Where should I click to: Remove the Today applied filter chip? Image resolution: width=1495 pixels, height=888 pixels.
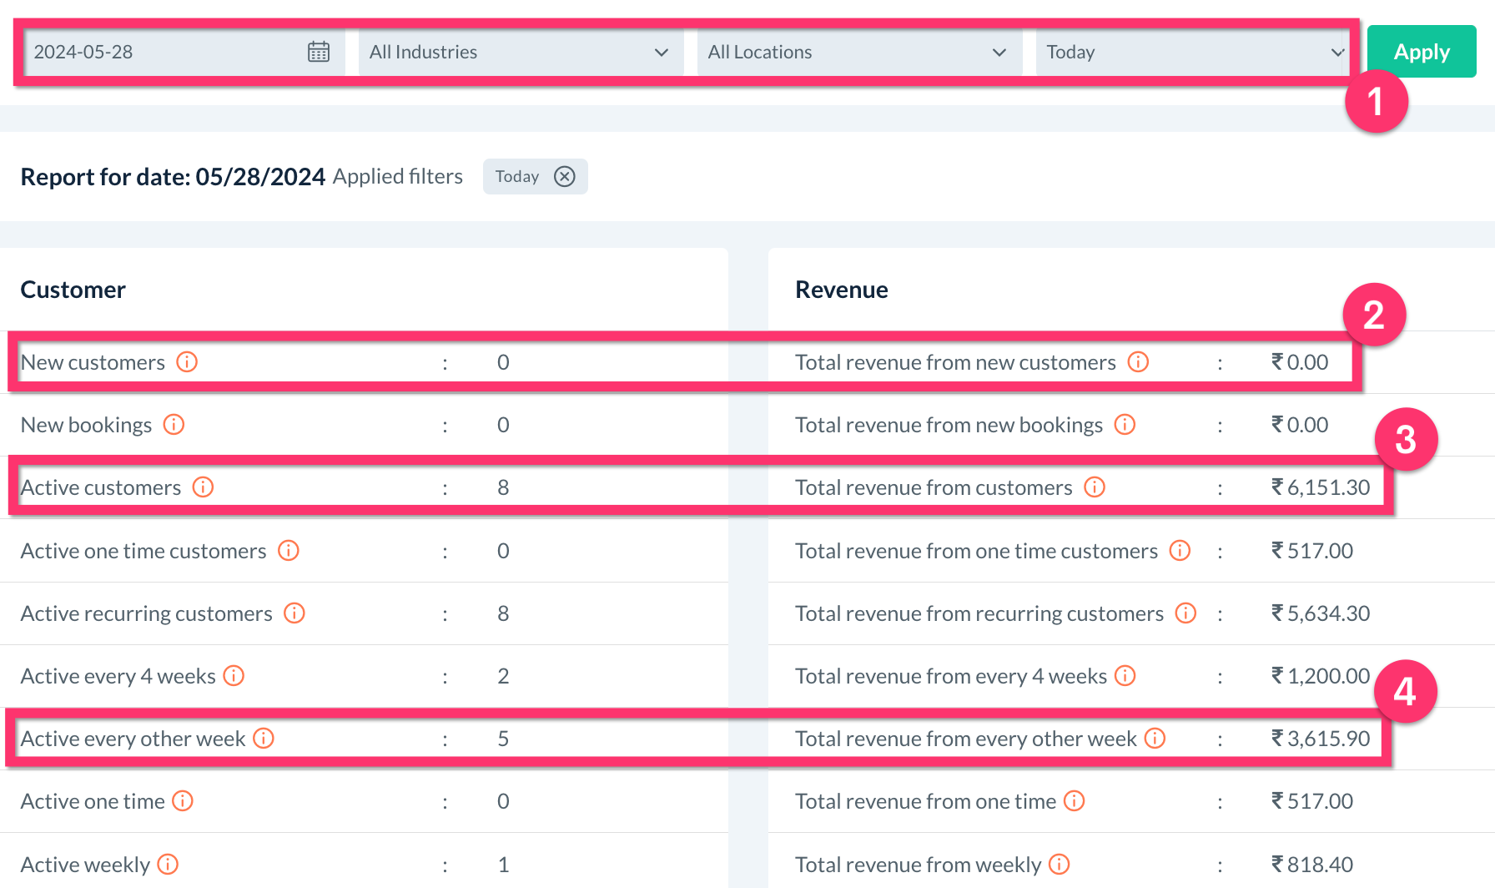565,176
